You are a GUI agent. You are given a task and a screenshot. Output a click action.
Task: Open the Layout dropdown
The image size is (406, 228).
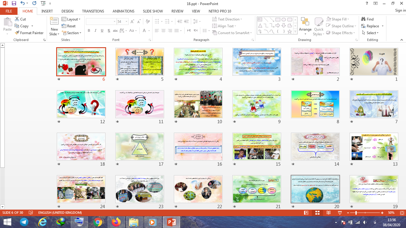71,19
